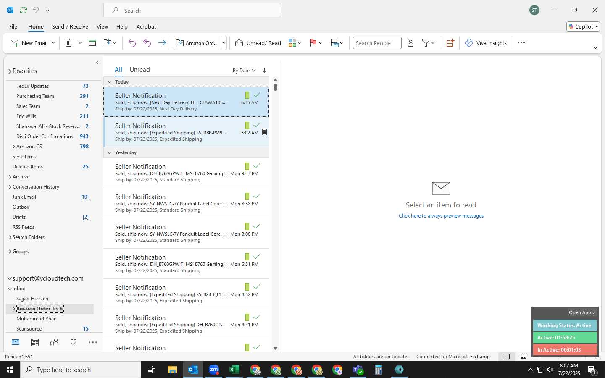
Task: Switch to Calendar view icon
Action: 35,343
